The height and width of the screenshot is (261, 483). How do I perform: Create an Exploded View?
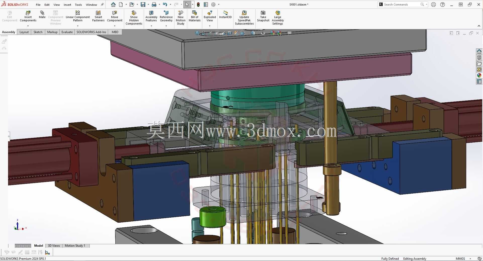(210, 17)
